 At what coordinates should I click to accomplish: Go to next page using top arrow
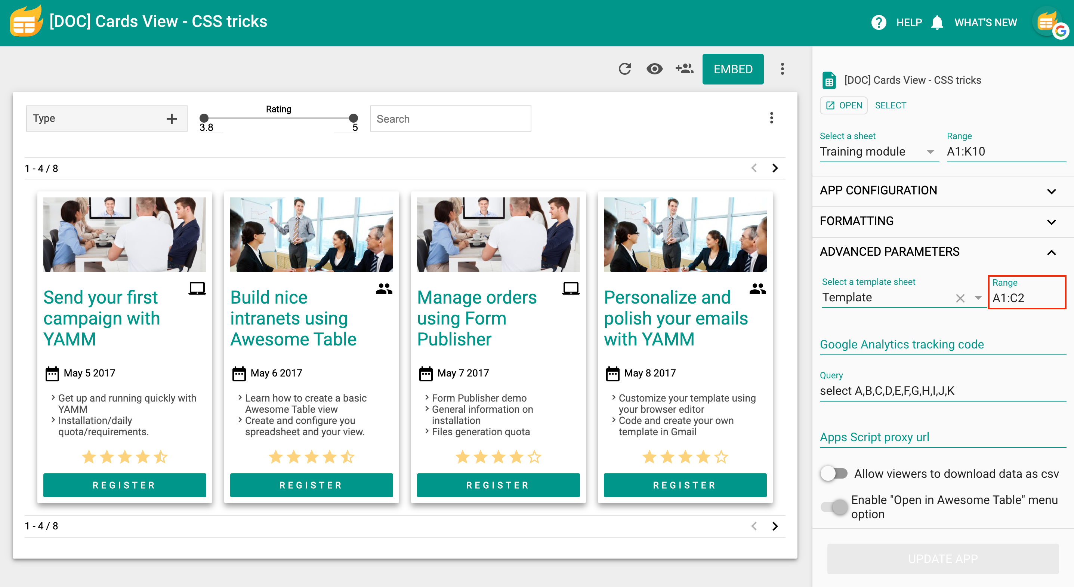(775, 168)
